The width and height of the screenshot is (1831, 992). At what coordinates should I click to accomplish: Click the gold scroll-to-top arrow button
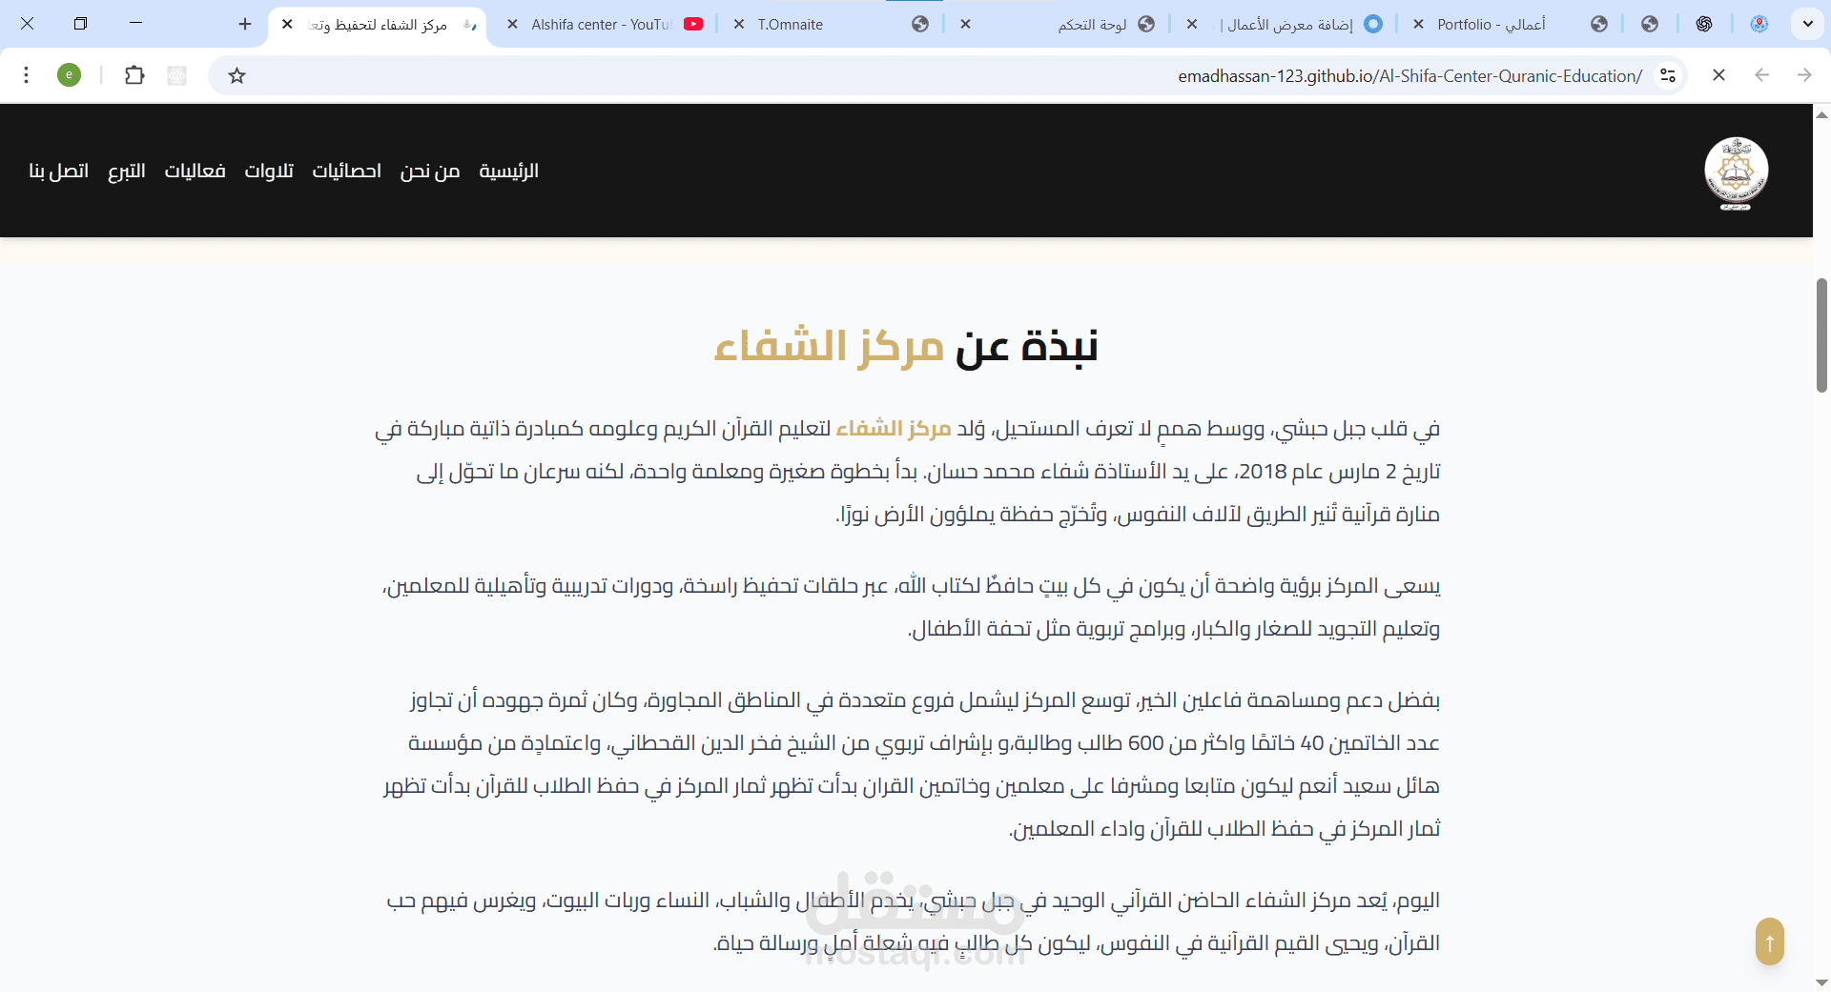point(1770,941)
